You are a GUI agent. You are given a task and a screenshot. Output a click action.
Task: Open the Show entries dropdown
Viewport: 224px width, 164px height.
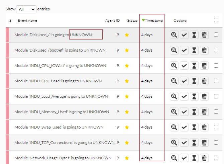(x=26, y=9)
